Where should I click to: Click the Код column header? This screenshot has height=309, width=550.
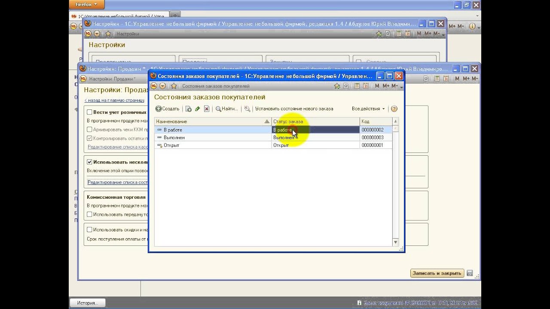click(x=376, y=121)
